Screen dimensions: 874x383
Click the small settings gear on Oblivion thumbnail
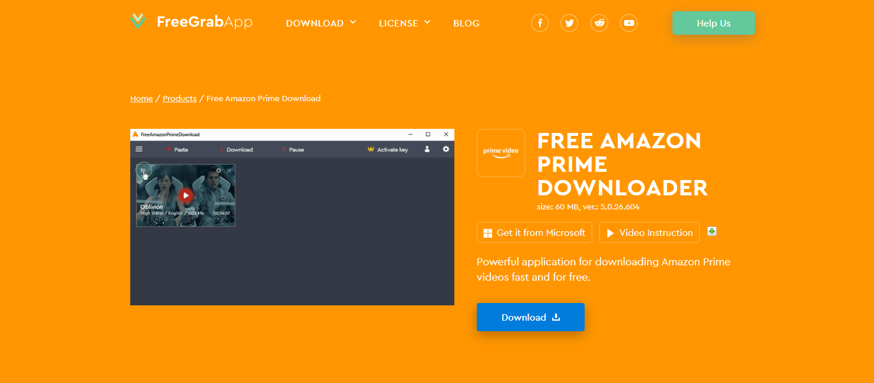pos(219,171)
